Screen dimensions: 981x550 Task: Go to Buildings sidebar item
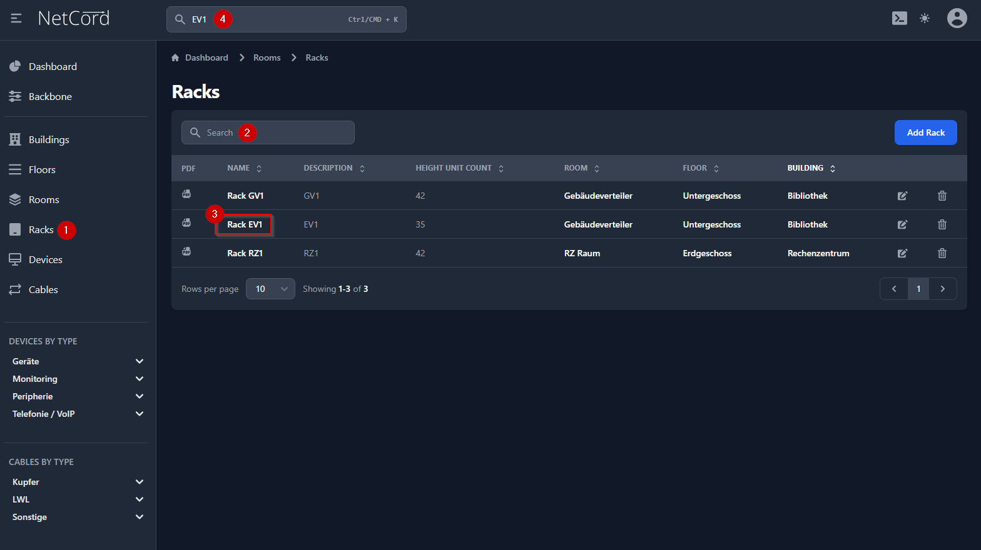tap(49, 139)
